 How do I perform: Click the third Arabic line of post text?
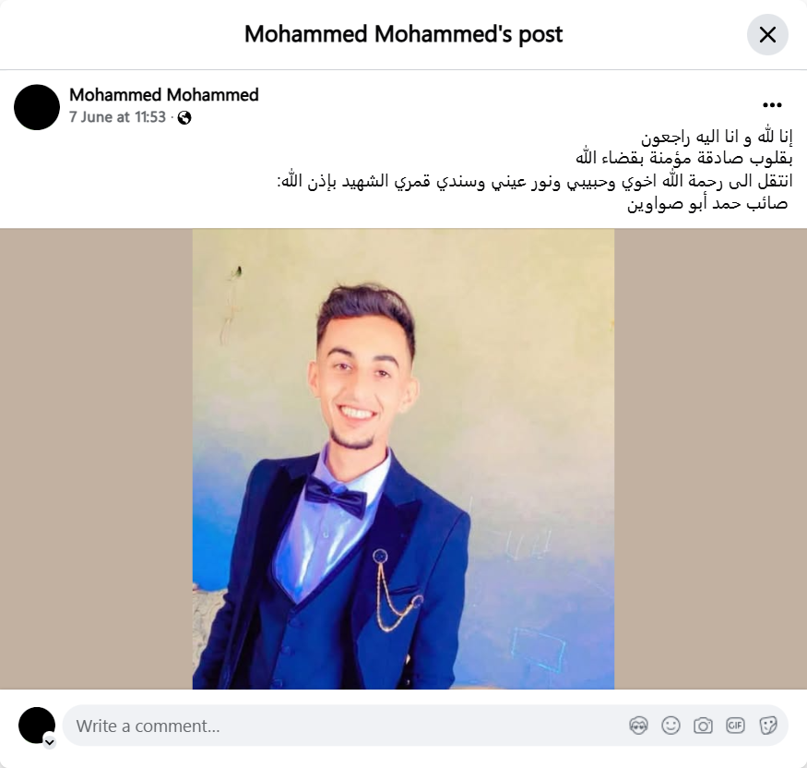coord(535,181)
